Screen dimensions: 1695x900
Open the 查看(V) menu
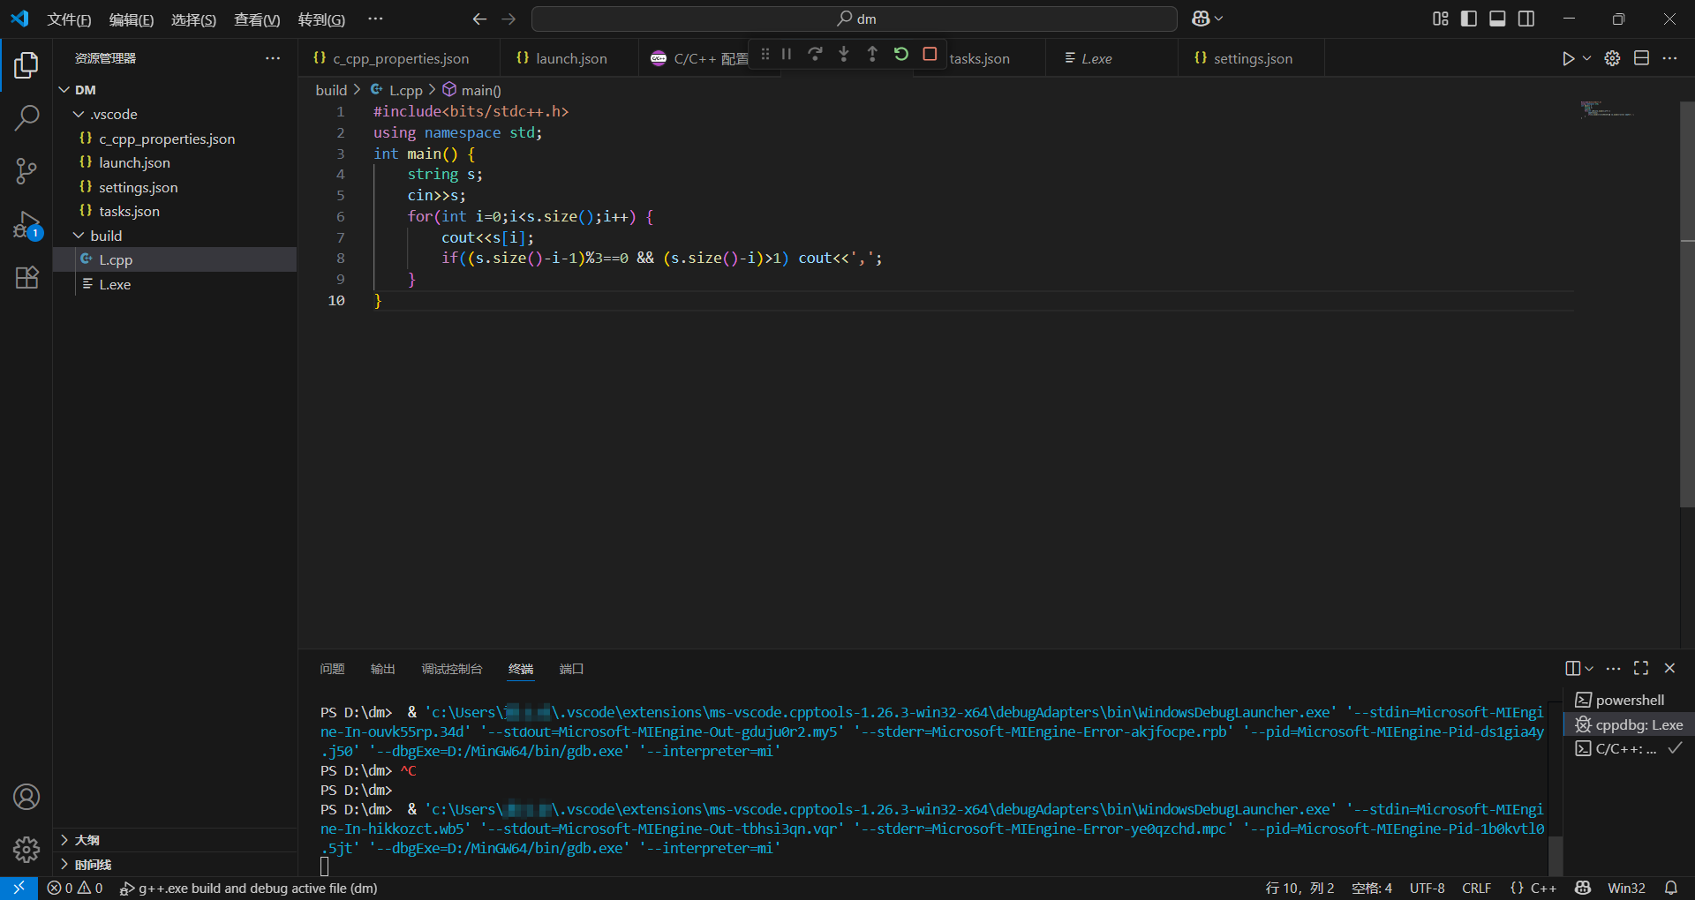[257, 19]
